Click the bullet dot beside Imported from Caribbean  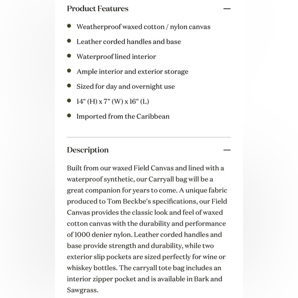click(x=69, y=116)
